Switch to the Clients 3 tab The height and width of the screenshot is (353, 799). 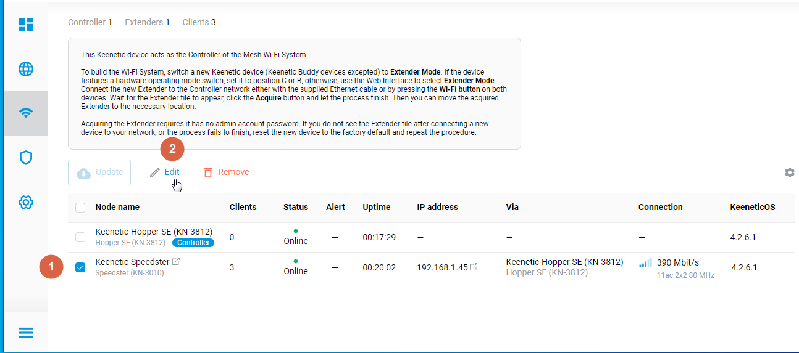(x=199, y=22)
